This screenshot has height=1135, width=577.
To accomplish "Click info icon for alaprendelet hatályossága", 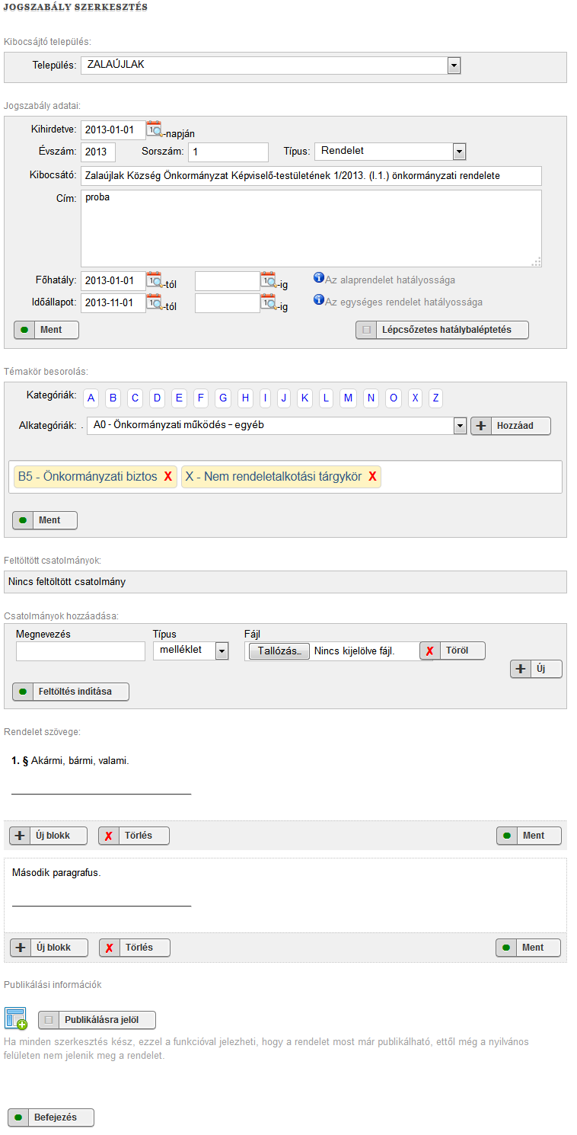I will pos(319,278).
